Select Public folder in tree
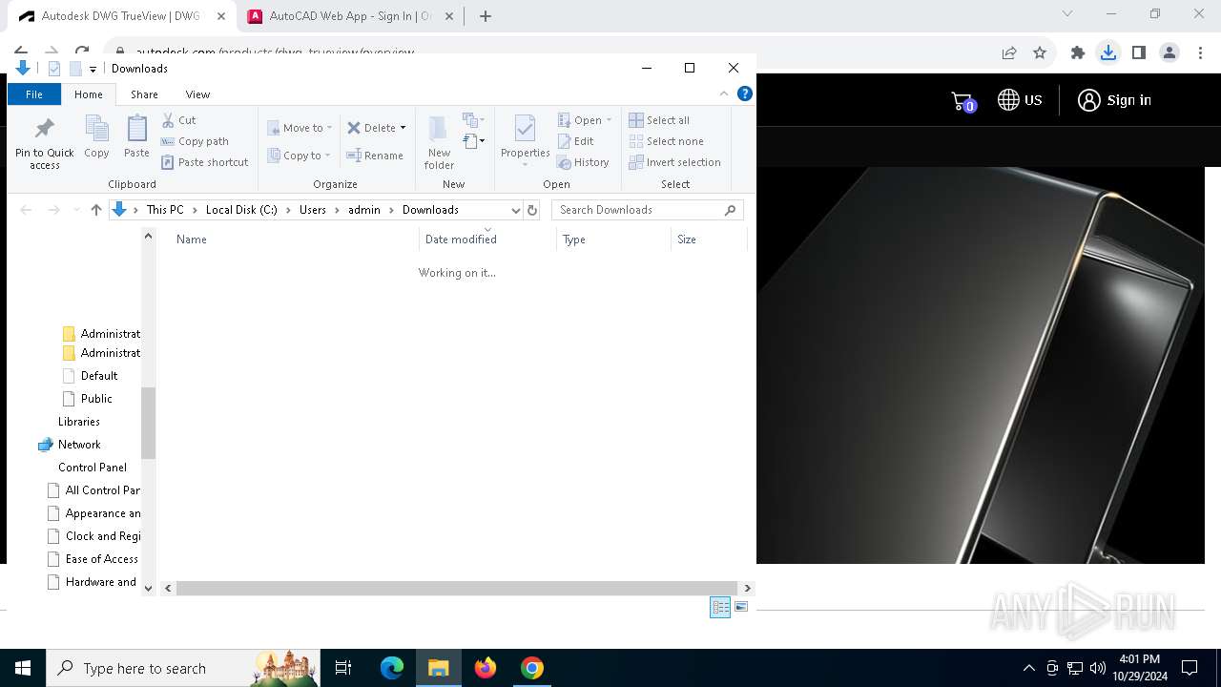Screen dimensions: 1221x687 click(95, 399)
